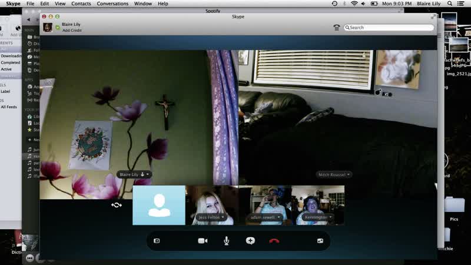Image resolution: width=471 pixels, height=265 pixels.
Task: Click the red end call button
Action: point(274,241)
